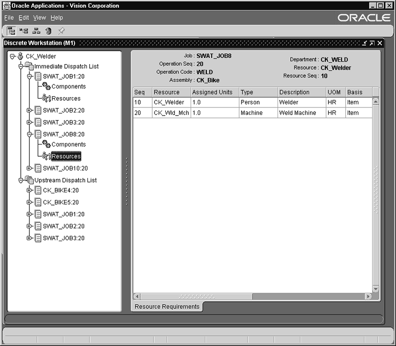Click the table's scroll-up arrow
This screenshot has width=396, height=346.
point(376,101)
